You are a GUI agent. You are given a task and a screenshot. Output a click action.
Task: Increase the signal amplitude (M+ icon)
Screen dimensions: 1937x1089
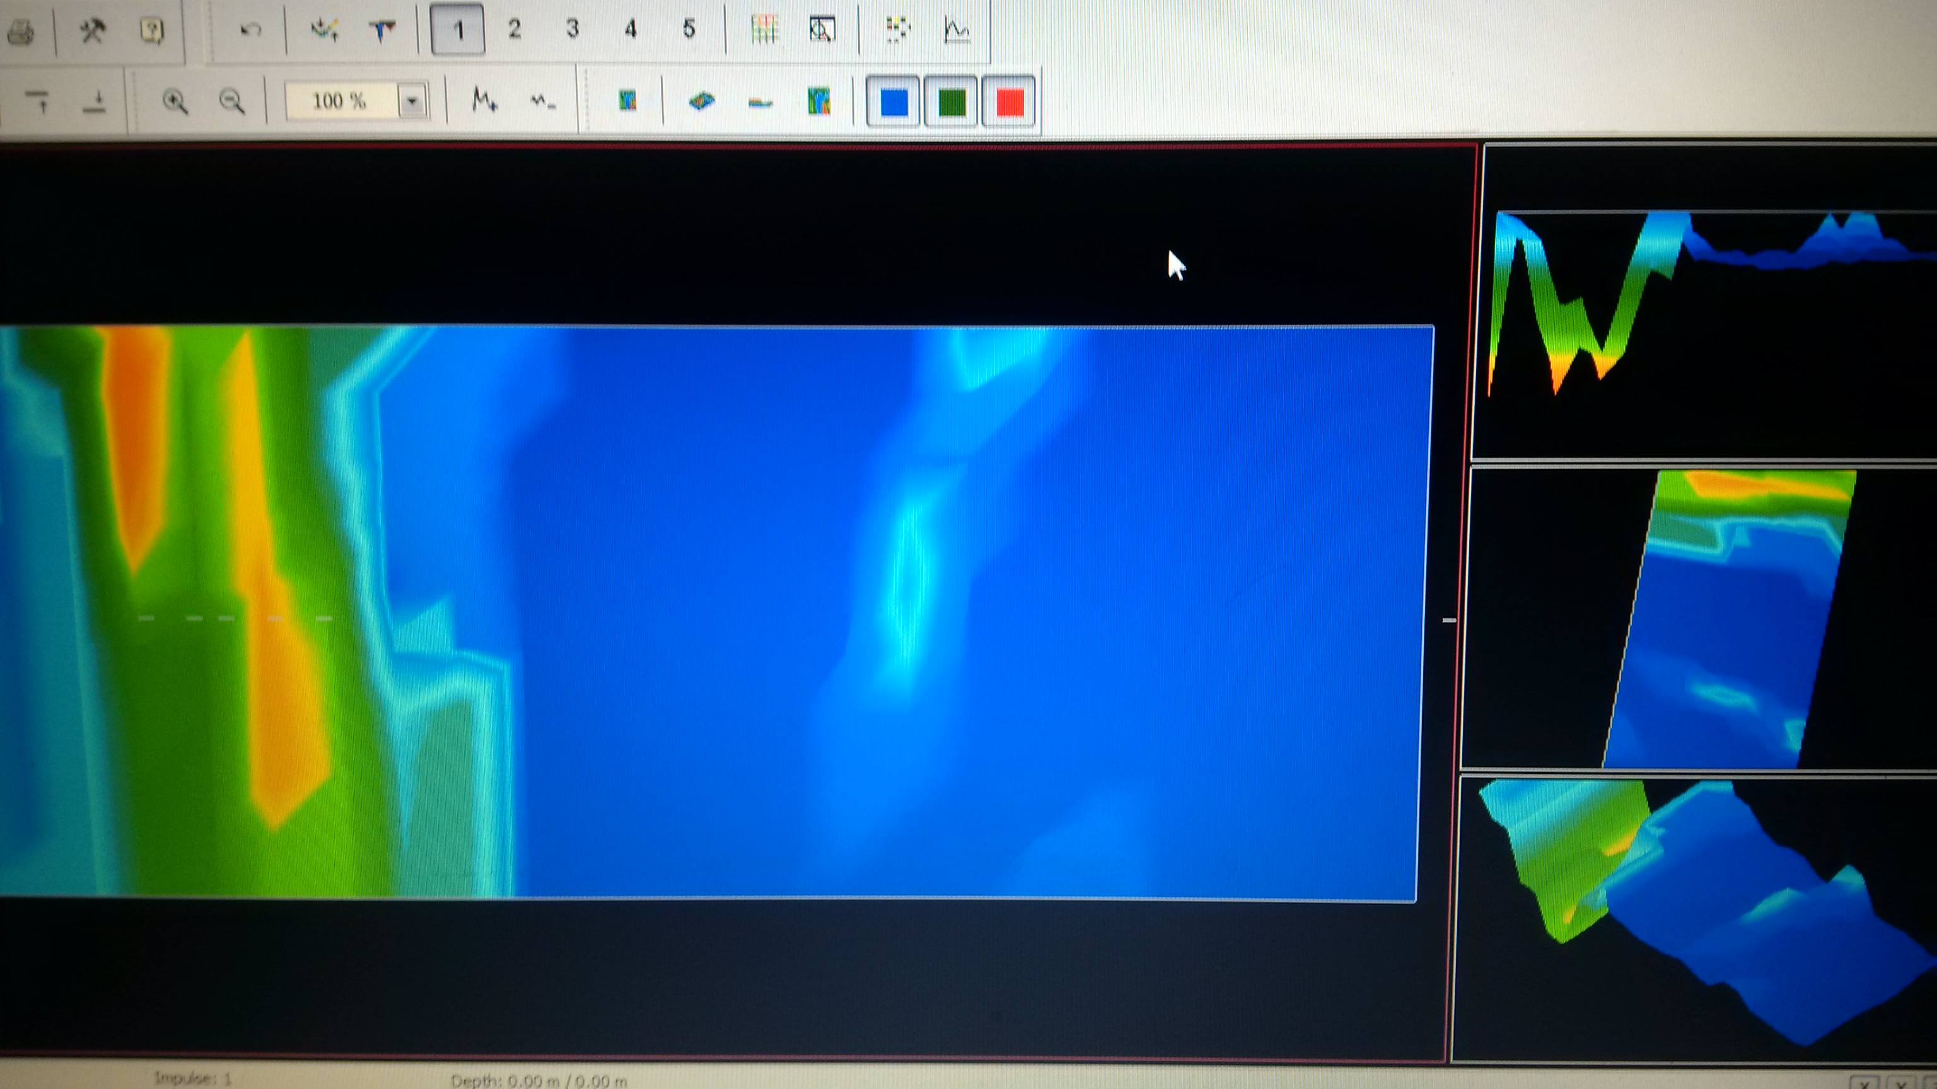click(484, 100)
